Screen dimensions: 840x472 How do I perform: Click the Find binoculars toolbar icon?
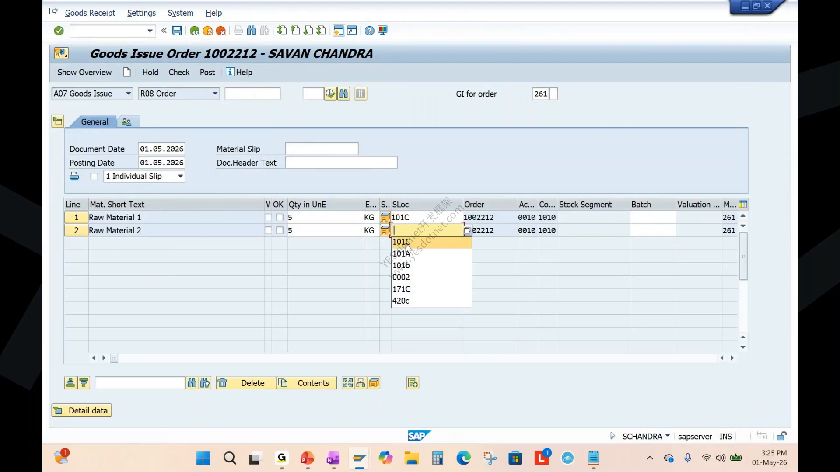click(251, 31)
